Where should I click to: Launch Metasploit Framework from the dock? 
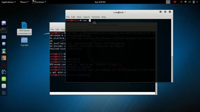coord(4,44)
